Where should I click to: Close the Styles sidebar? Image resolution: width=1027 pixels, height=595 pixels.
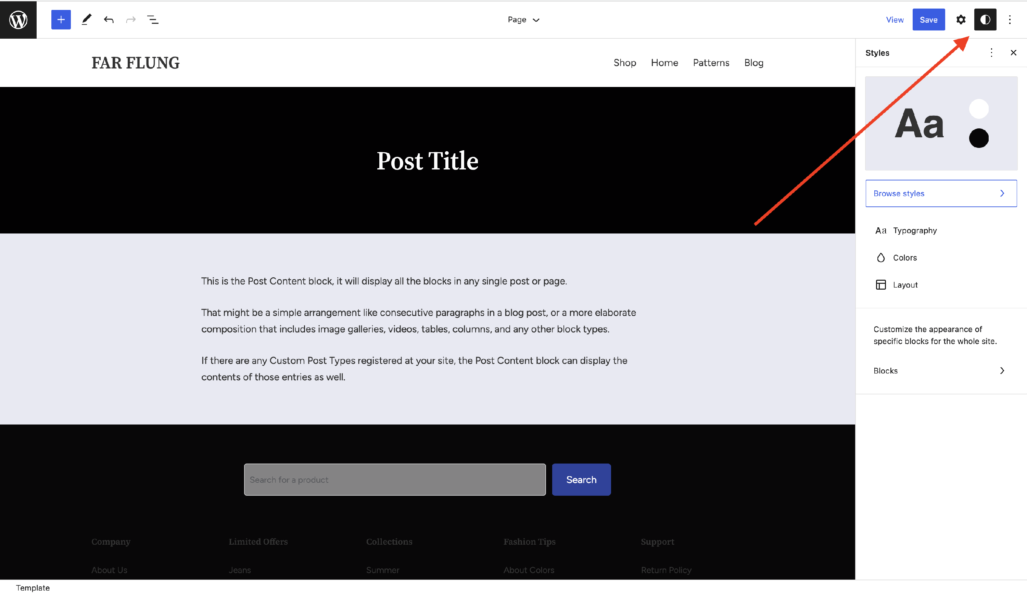click(x=1013, y=53)
